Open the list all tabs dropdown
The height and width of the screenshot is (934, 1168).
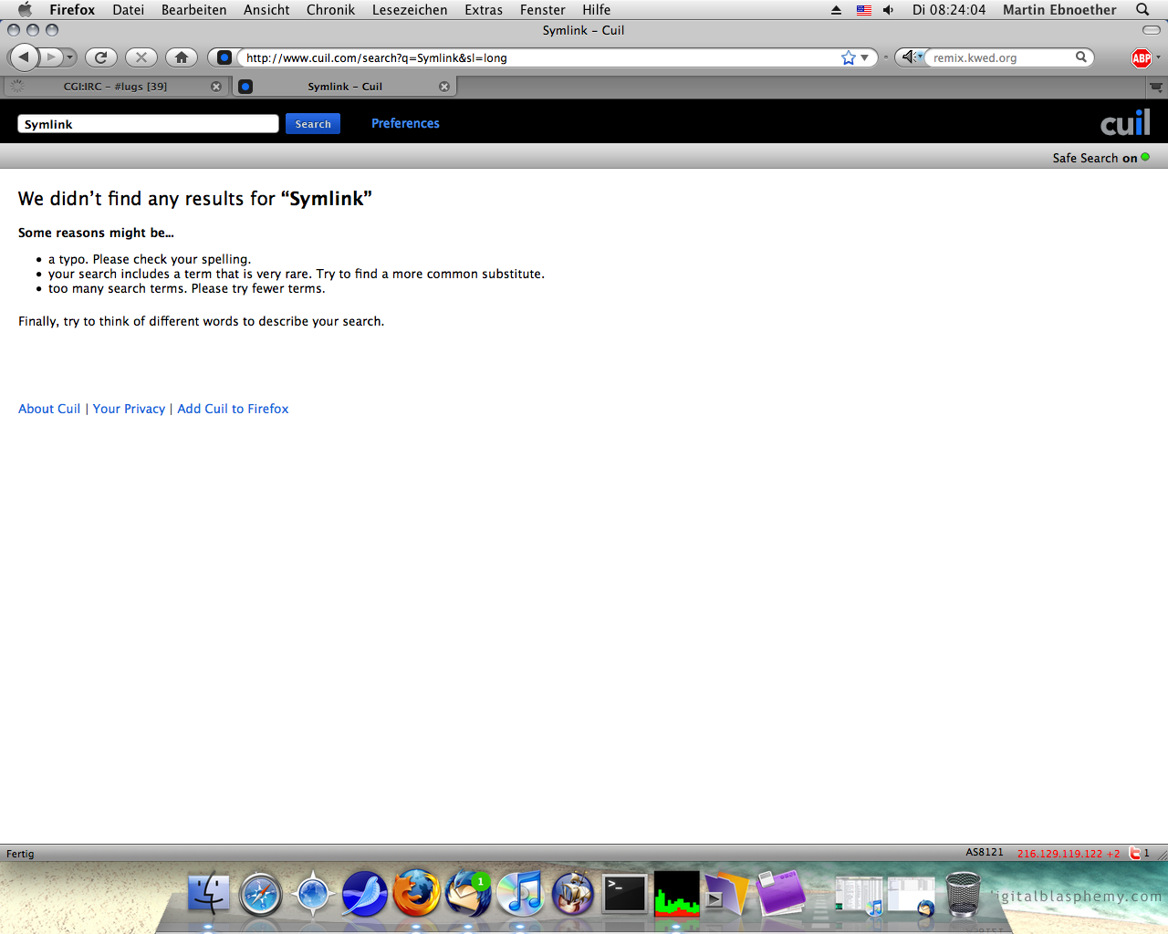pos(1156,88)
